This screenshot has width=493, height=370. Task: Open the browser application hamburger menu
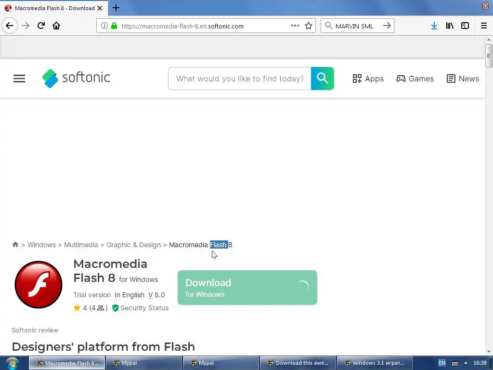click(484, 26)
